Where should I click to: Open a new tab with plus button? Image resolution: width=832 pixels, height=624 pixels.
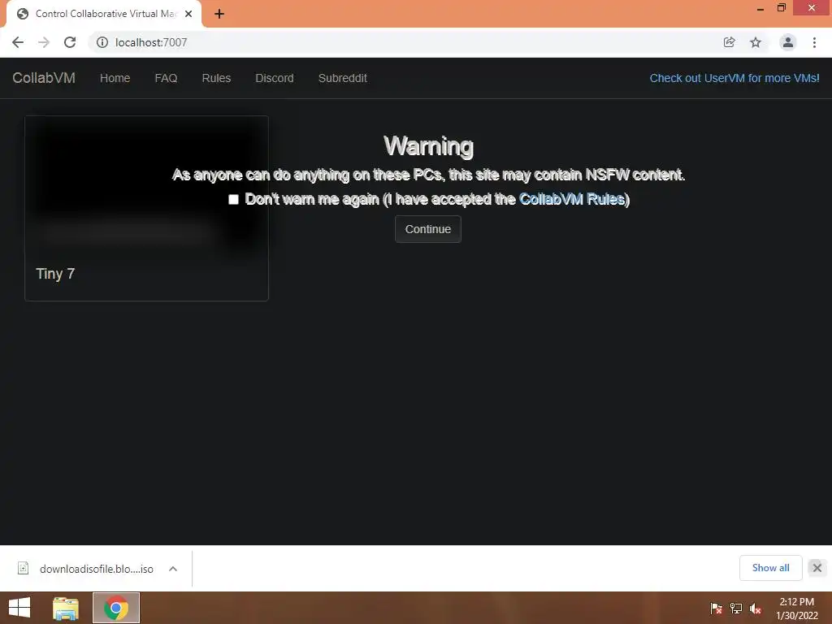[219, 14]
